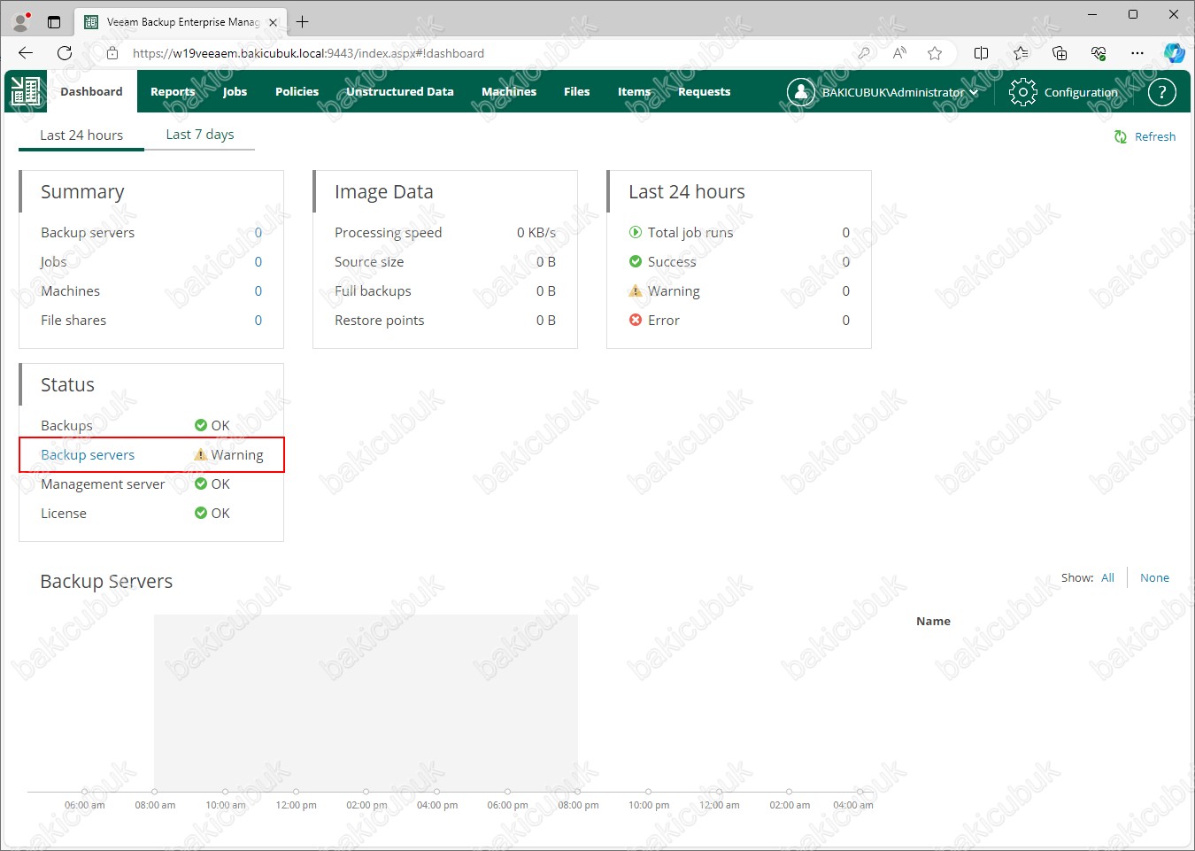
Task: Open the browser Settings and more menu
Action: point(1137,53)
